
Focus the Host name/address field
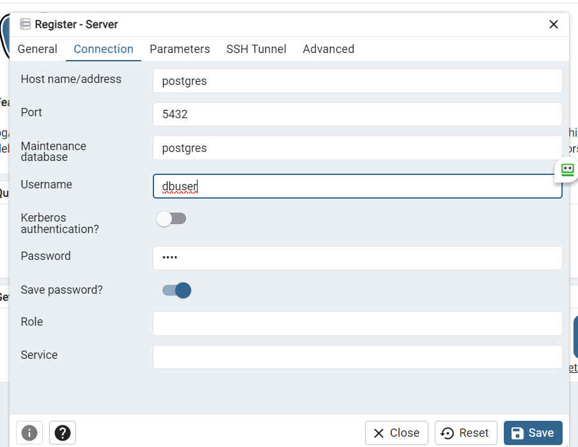tap(357, 81)
